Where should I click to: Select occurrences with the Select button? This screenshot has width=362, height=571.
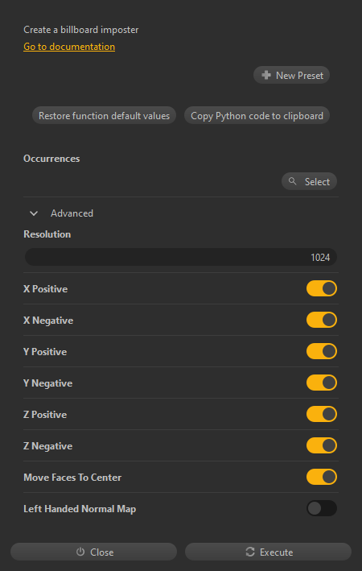pos(309,181)
